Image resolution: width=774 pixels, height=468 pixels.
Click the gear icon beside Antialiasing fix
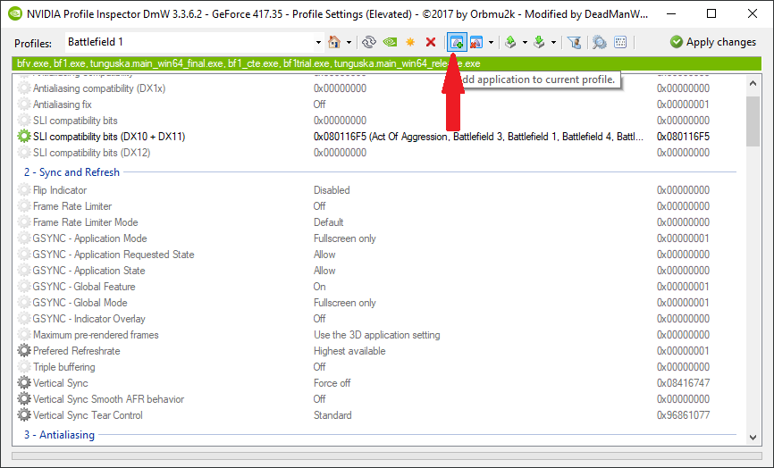coord(24,104)
